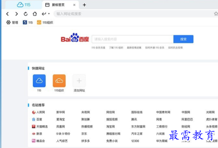Image resolution: width=218 pixels, height=148 pixels.
Task: Click the 添加网址 plus tile
Action: (x=79, y=81)
